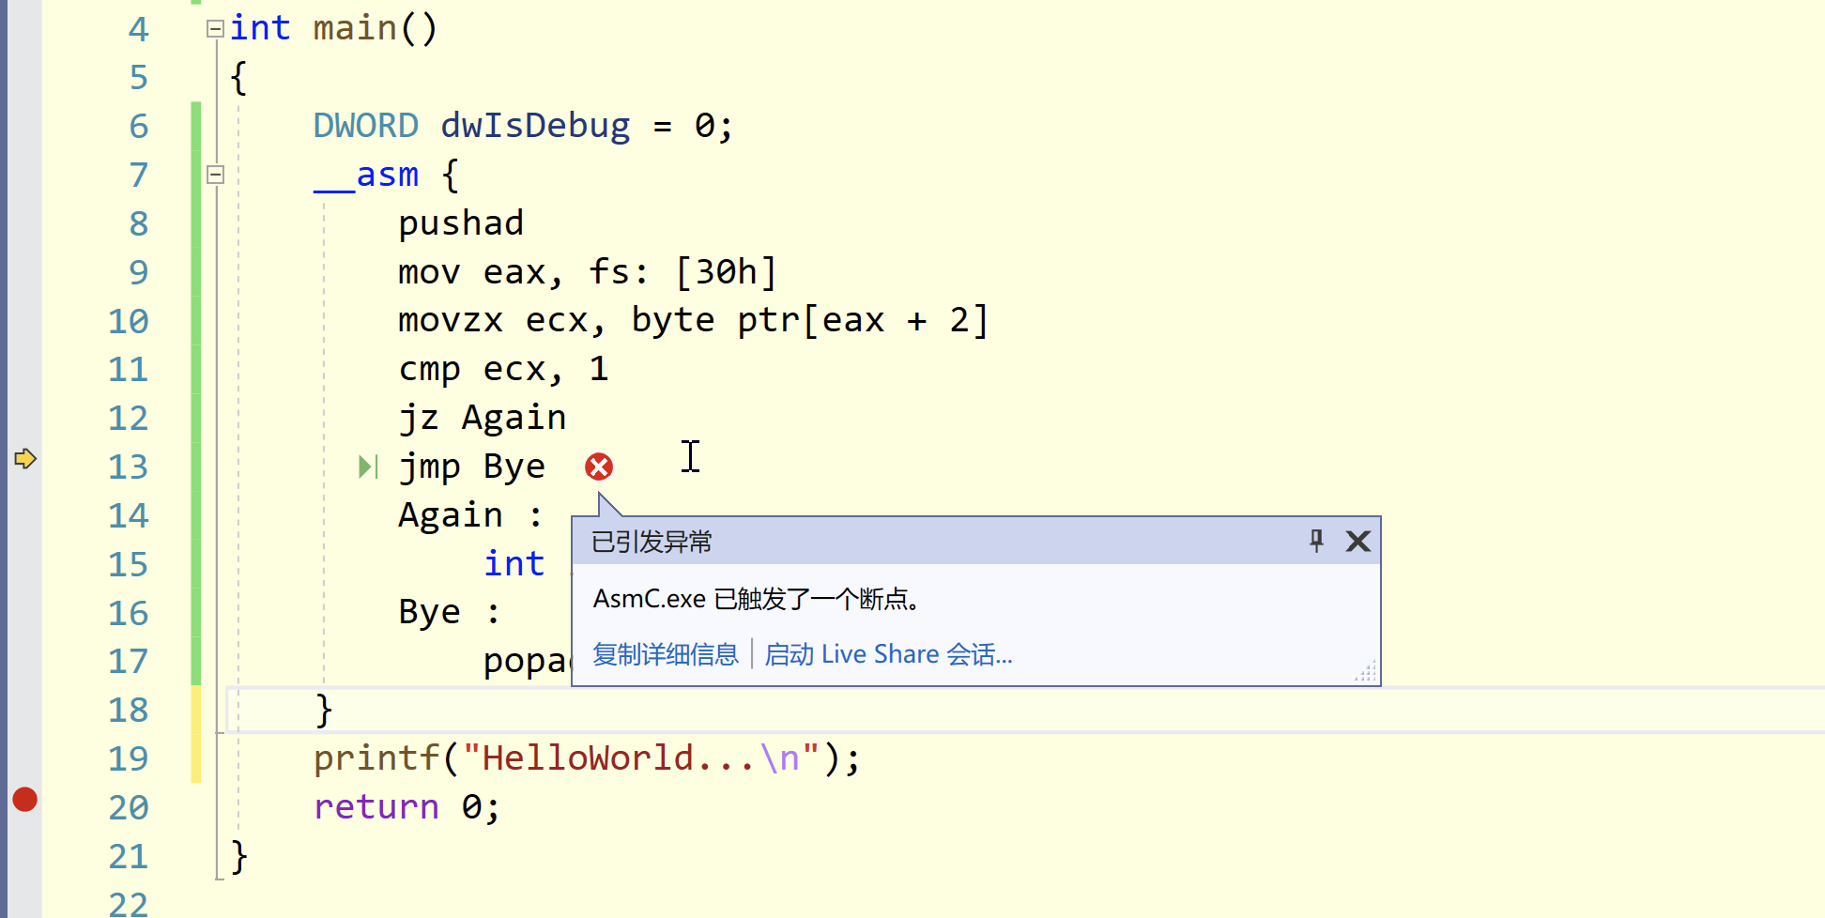Click line number 13 in the gutter
Viewport: 1825px width, 918px height.
[128, 467]
